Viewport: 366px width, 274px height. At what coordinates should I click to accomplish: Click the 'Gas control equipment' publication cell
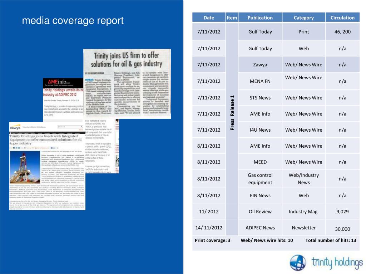pyautogui.click(x=260, y=179)
